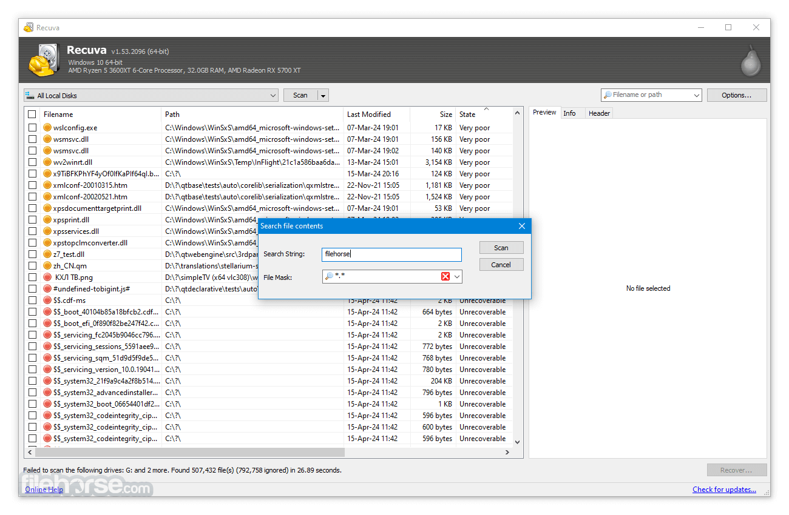Click the status icon beside wv2winrt.dll

[48, 162]
